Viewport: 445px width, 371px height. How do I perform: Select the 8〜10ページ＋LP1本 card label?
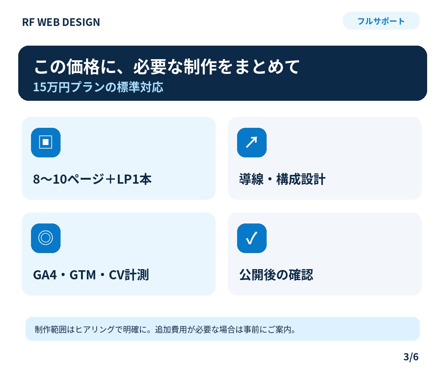(92, 179)
